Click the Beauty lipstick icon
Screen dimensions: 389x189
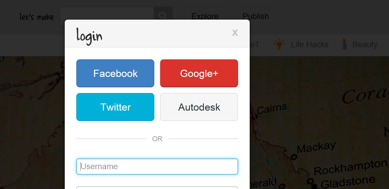click(344, 44)
